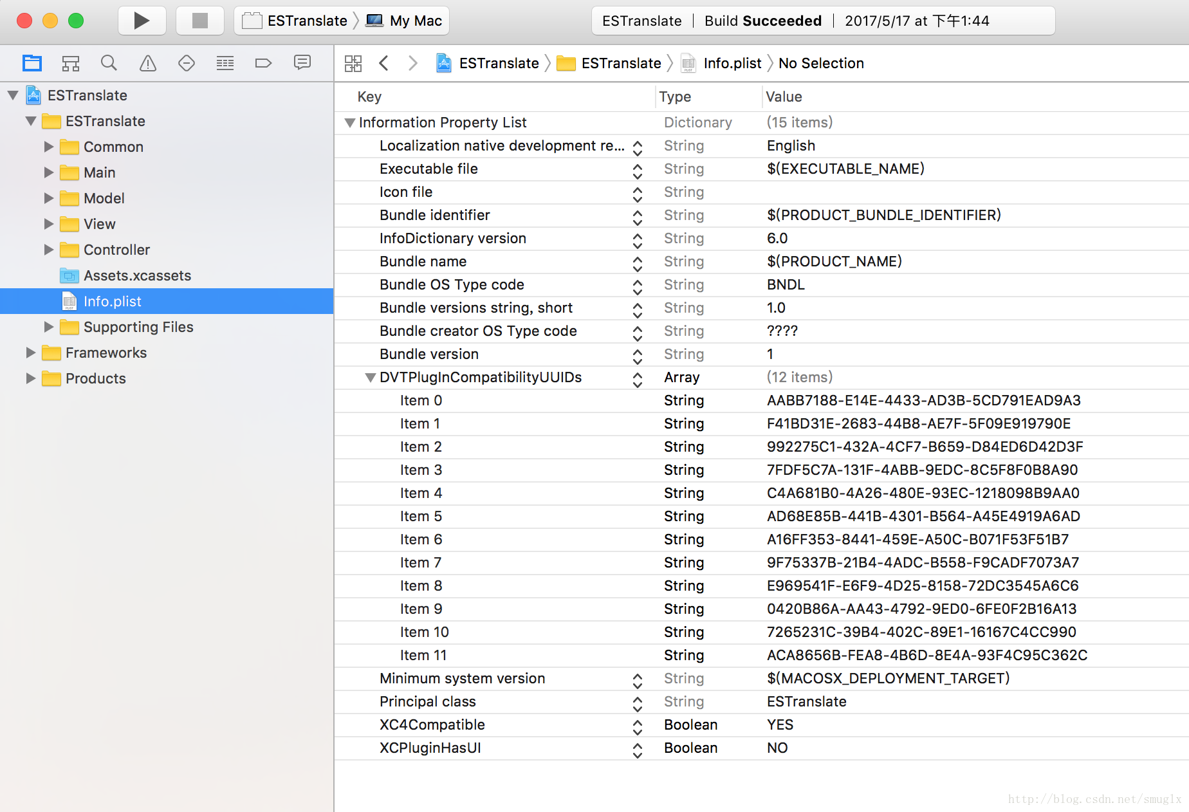This screenshot has height=812, width=1189.
Task: Go back in editor history
Action: tap(384, 63)
